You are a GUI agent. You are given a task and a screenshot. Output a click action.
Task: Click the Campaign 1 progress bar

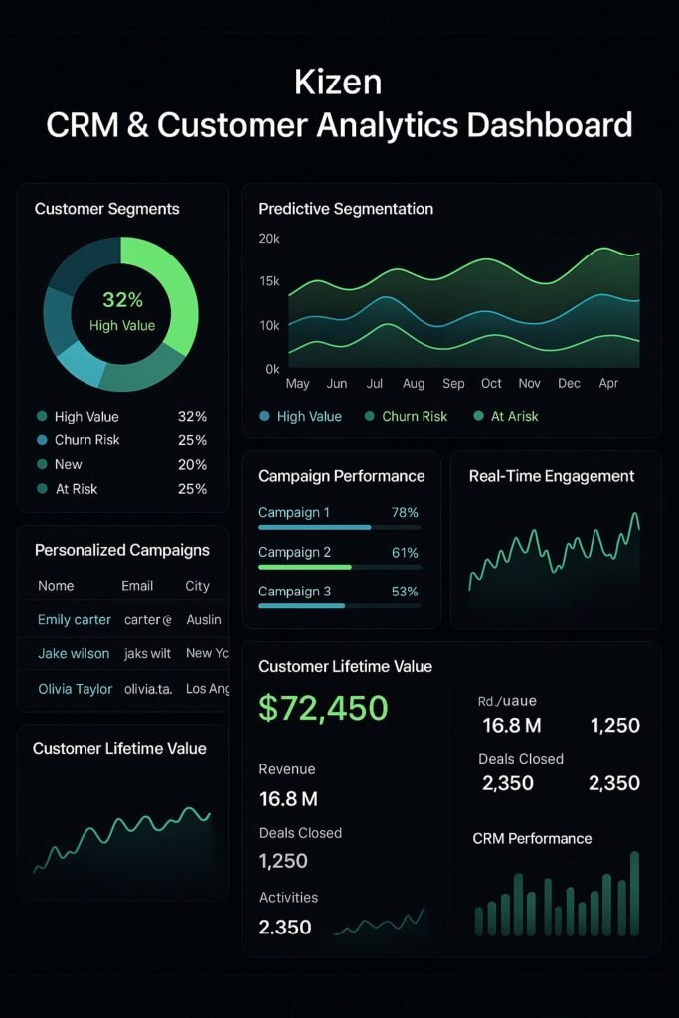coord(340,527)
